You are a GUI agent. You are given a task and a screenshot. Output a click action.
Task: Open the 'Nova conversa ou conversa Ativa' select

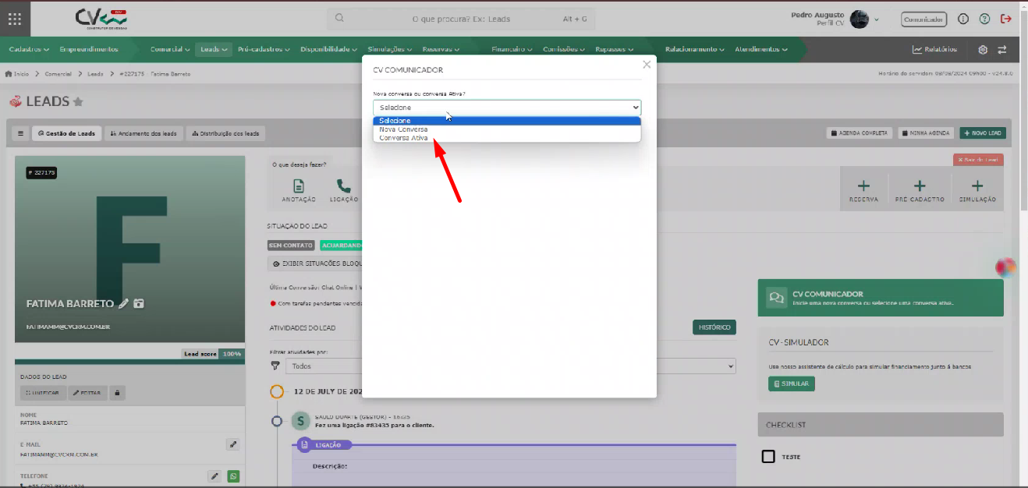point(507,108)
